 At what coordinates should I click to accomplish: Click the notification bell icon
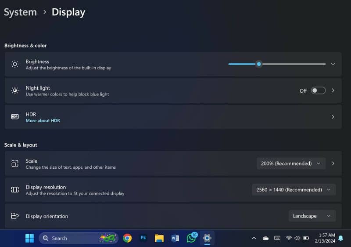(341, 238)
